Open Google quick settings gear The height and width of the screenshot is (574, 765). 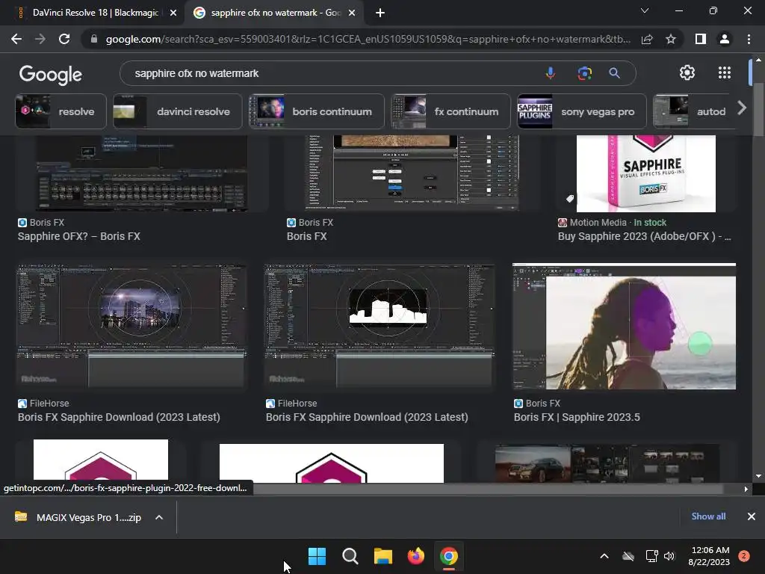(687, 72)
